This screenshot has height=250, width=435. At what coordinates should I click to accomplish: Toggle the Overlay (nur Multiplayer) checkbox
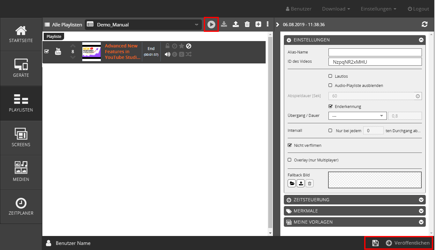point(290,160)
